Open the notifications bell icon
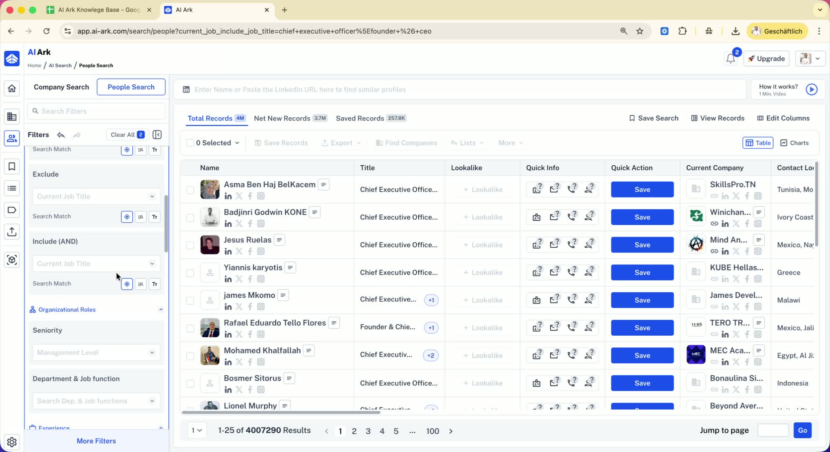The height and width of the screenshot is (452, 830). coord(730,59)
